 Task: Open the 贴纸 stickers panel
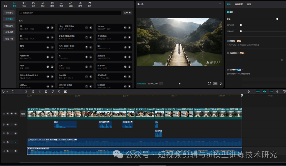click(x=33, y=4)
